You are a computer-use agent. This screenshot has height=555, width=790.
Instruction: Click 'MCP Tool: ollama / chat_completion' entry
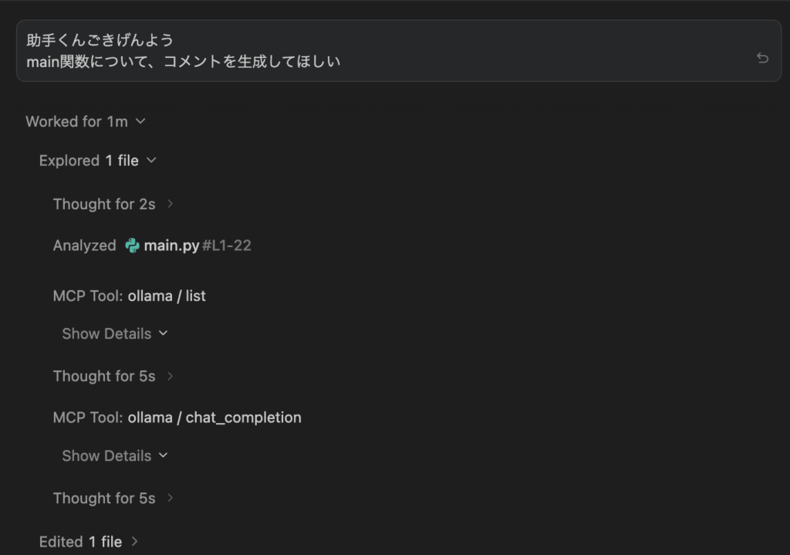[x=177, y=418]
